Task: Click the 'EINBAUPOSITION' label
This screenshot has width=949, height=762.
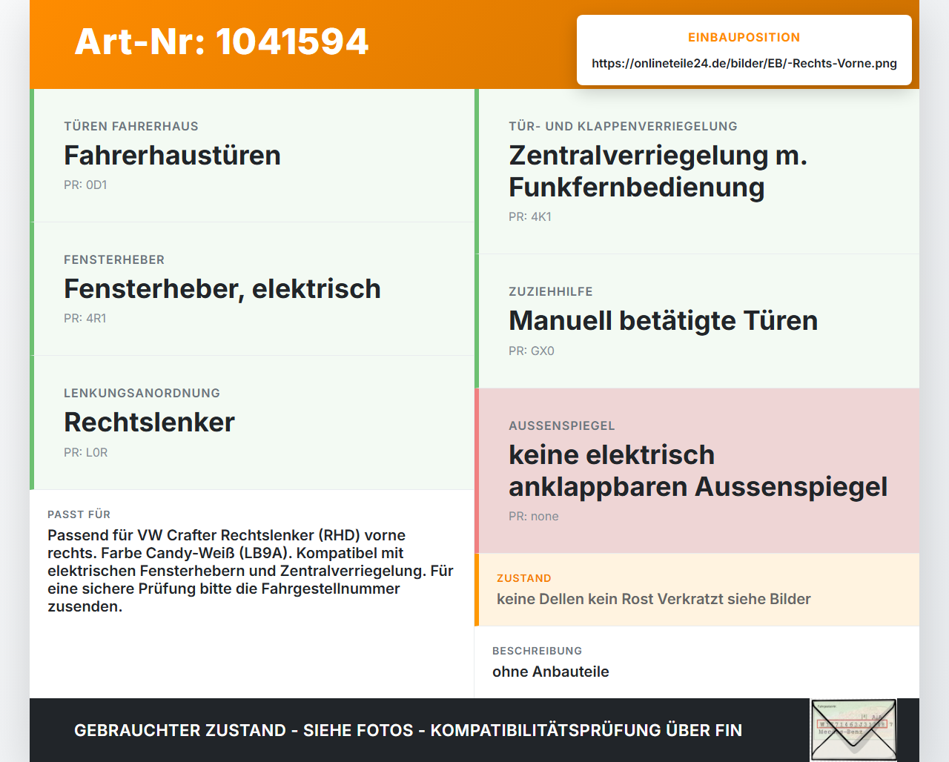Action: click(744, 37)
